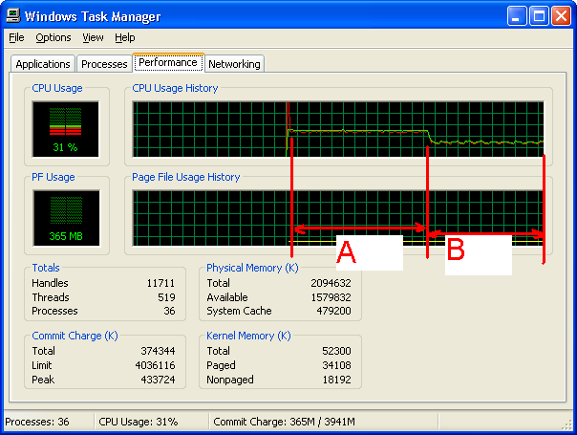Click the Windows Task Manager title text
The image size is (577, 435).
pos(93,16)
